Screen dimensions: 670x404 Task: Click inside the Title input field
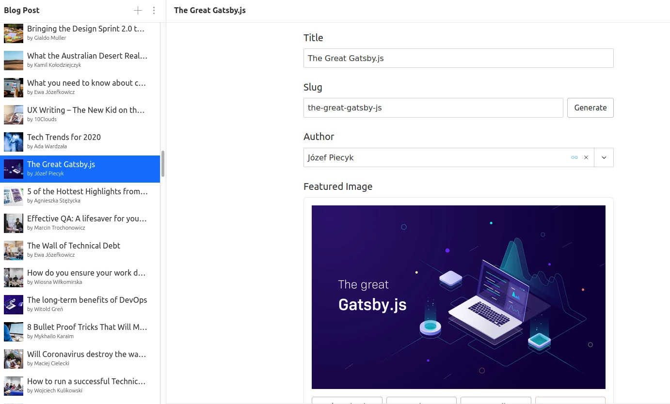click(458, 58)
